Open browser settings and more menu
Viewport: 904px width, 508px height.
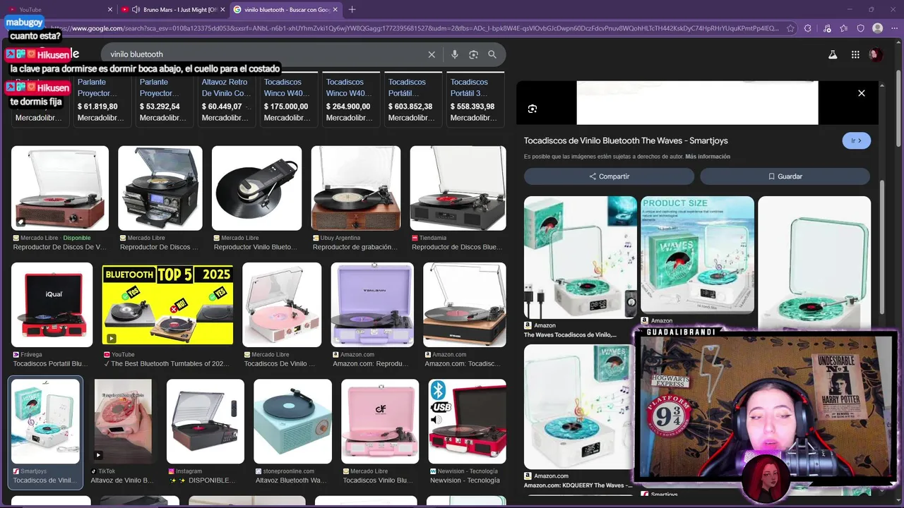pos(893,28)
